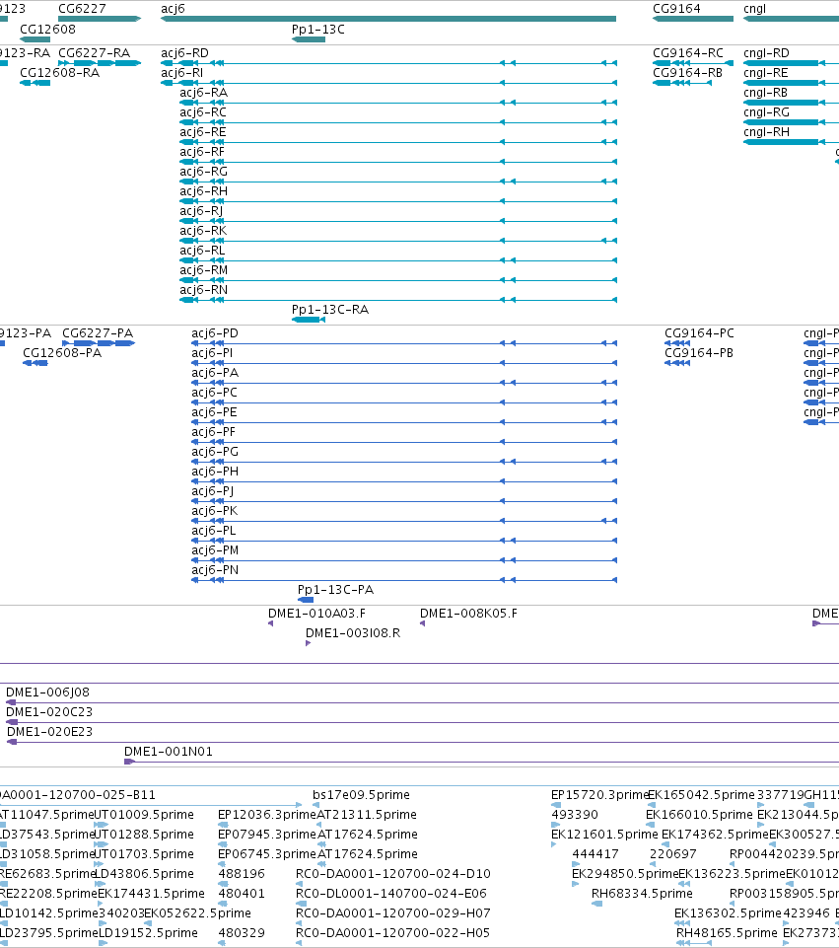Click the CG6227 gene label
Viewport: 839px width, 948px height.
[82, 9]
